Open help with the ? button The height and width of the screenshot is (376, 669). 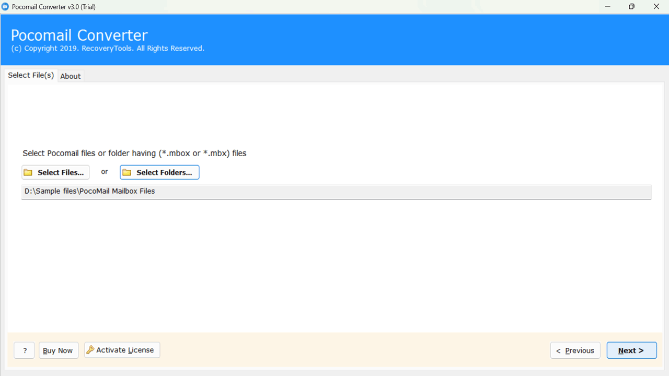[25, 350]
